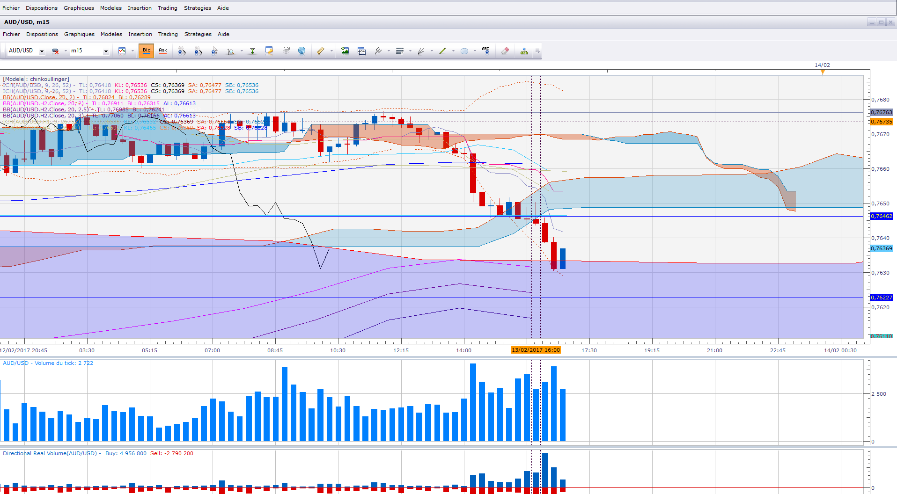Click the blue 0,76227 price level tag
The height and width of the screenshot is (494, 897).
click(x=882, y=298)
